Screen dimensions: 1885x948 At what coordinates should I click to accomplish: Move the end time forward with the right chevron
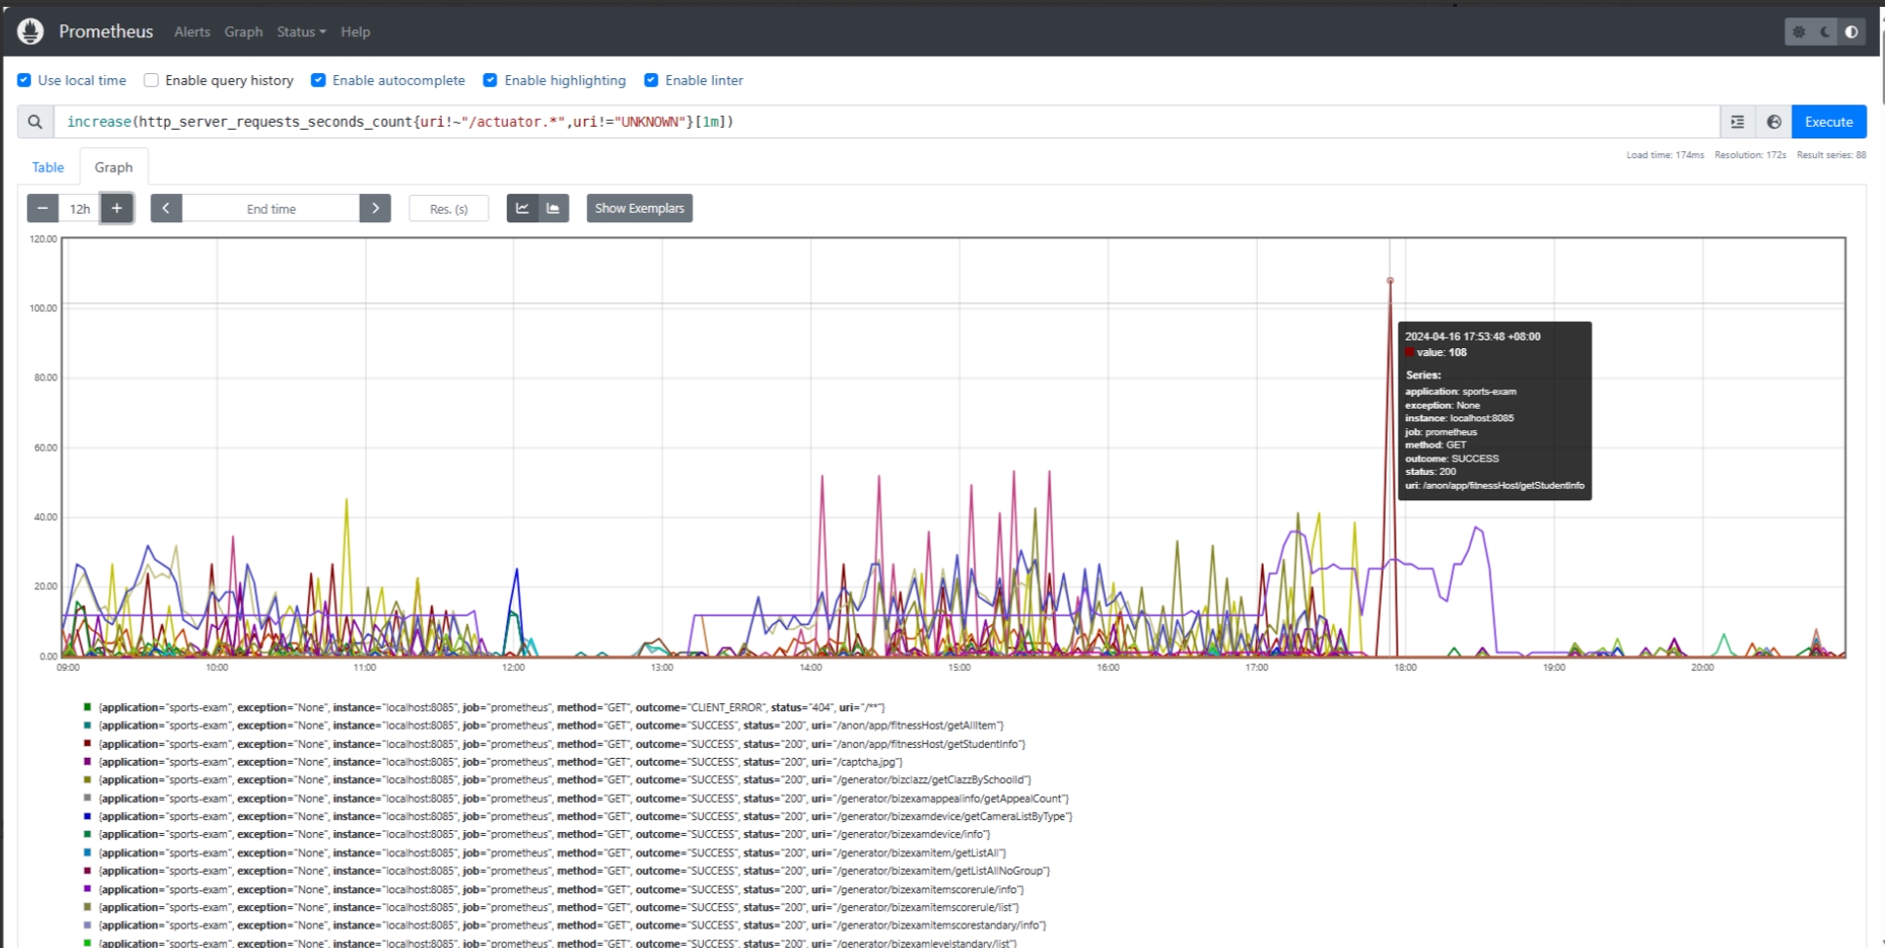click(375, 208)
